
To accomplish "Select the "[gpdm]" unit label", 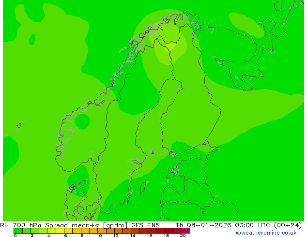I will 115,225.
